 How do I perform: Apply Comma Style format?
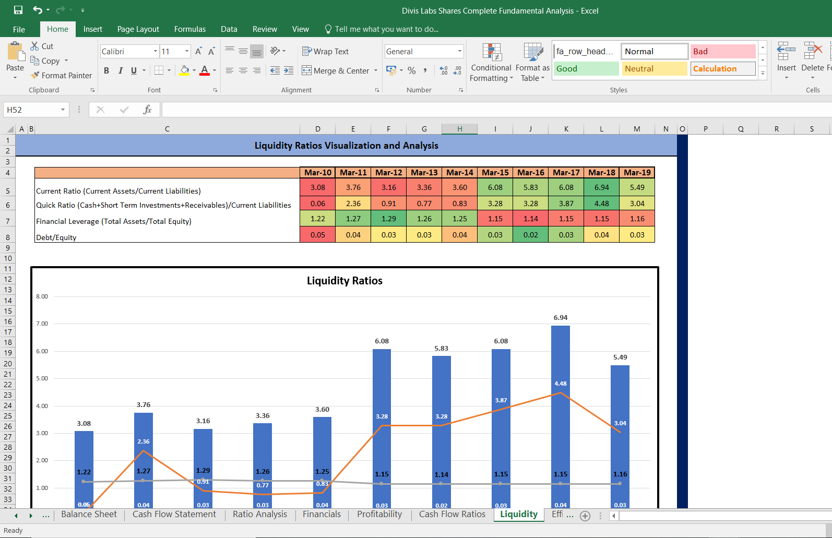pos(425,70)
